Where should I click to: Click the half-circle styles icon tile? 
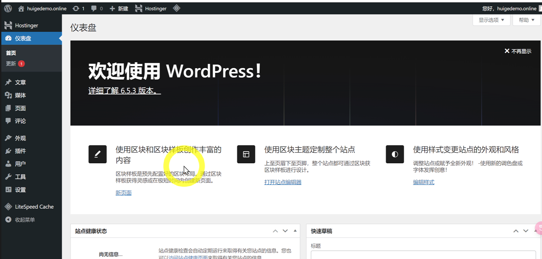pos(395,154)
